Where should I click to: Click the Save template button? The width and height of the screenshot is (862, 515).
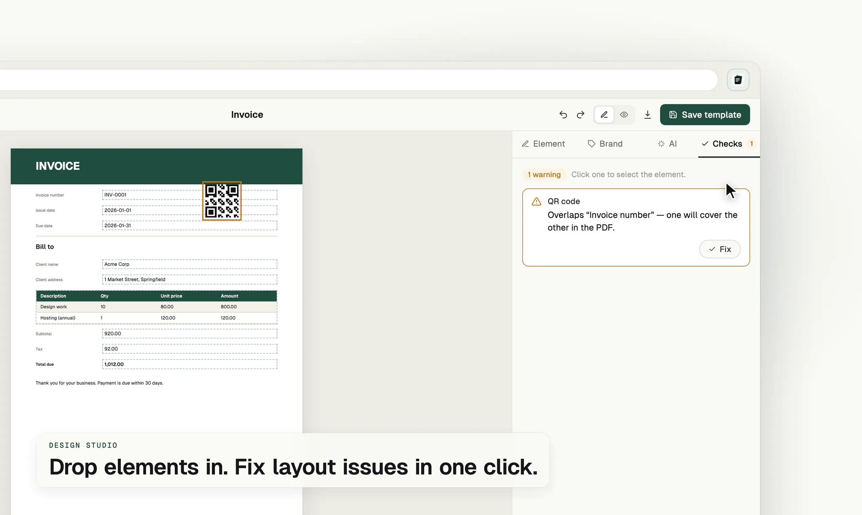pos(705,115)
